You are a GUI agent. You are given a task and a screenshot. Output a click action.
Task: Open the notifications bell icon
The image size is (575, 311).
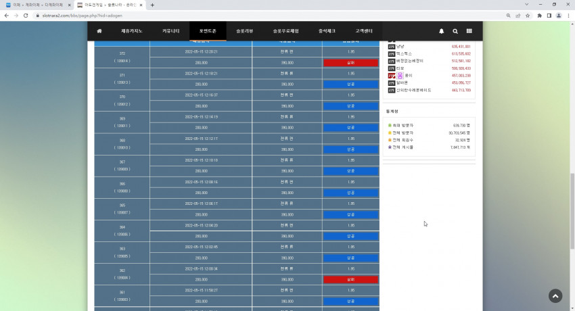[442, 31]
